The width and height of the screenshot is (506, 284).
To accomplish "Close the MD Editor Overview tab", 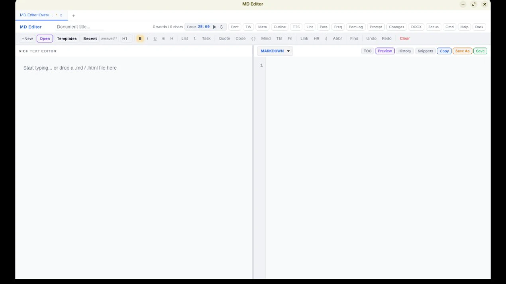I will pyautogui.click(x=61, y=16).
